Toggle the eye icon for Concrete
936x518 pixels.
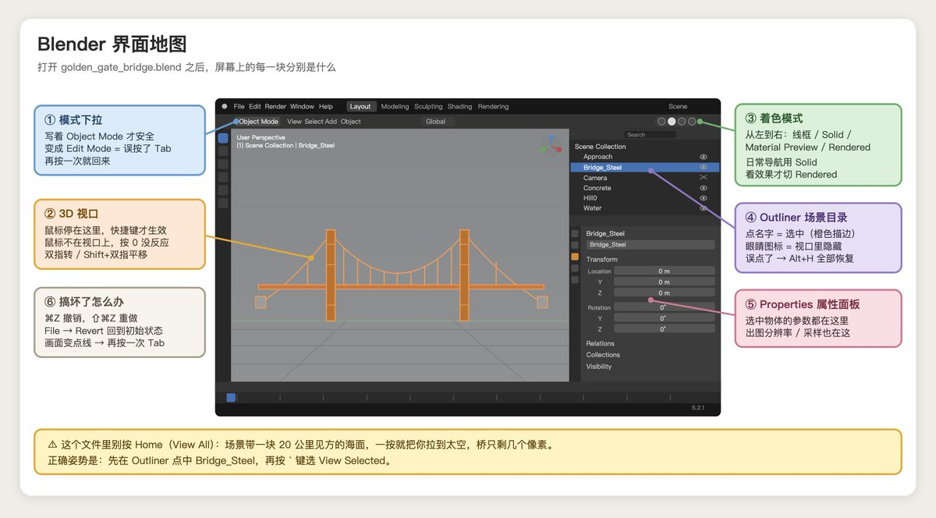click(704, 188)
